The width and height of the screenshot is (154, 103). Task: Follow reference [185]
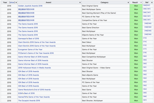coord(145,93)
